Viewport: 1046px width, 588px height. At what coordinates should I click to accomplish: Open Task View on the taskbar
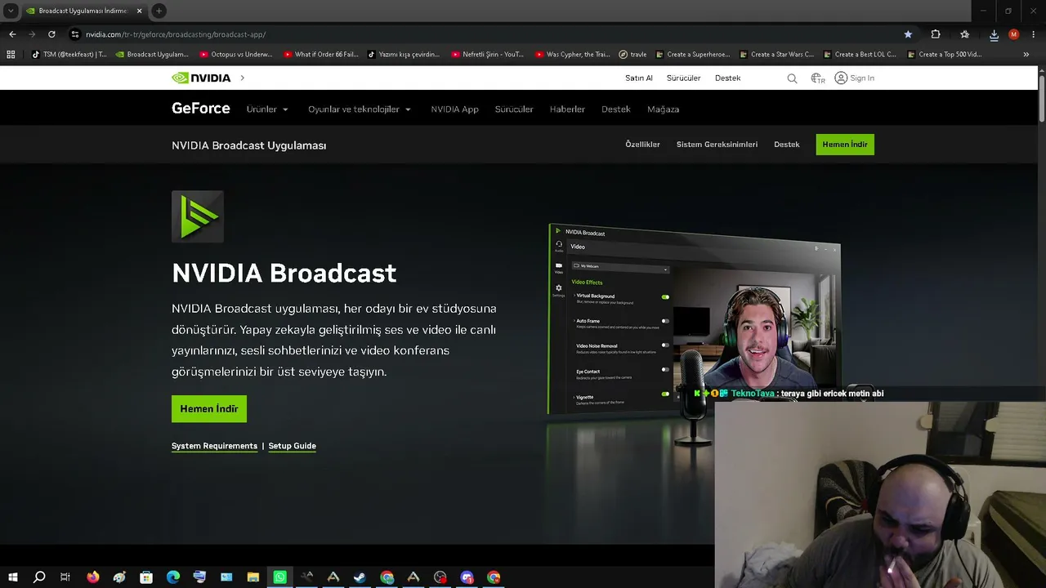(x=65, y=577)
